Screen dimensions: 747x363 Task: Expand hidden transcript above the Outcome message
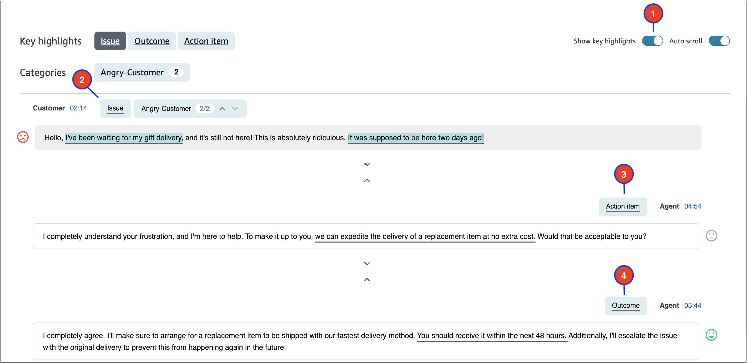[x=367, y=263]
